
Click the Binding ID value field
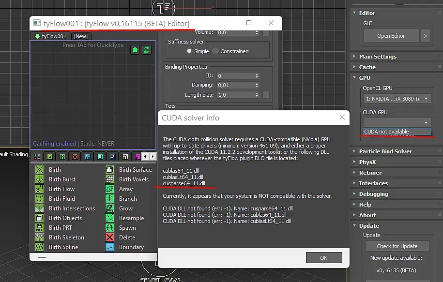coord(235,76)
